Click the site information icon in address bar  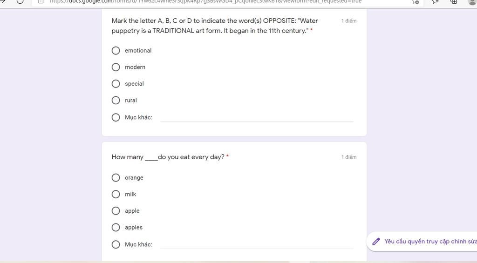tap(41, 1)
